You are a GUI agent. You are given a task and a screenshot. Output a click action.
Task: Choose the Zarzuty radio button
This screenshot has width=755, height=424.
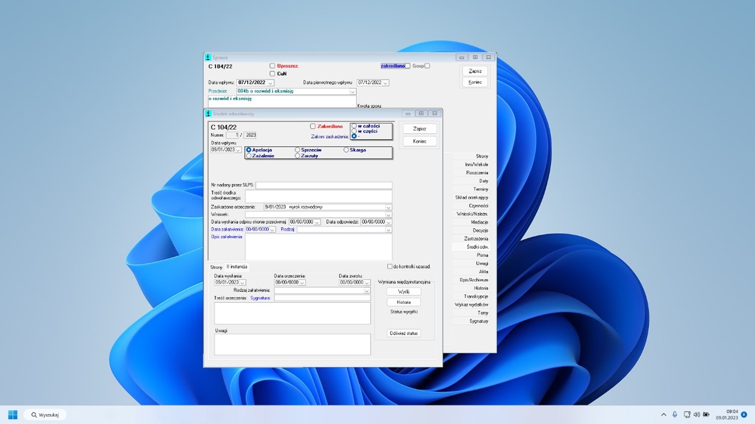click(297, 156)
